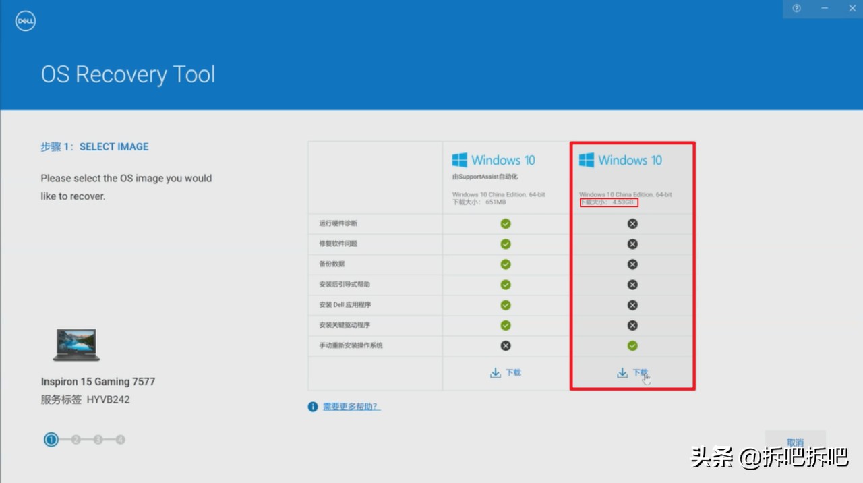Click the 安装关键驱动程序 row label

pos(344,325)
